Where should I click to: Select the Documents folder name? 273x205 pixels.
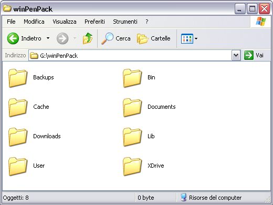tap(162, 107)
